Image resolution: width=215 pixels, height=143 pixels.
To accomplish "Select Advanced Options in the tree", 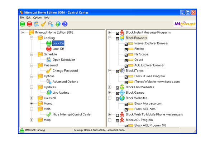I will [65, 82].
